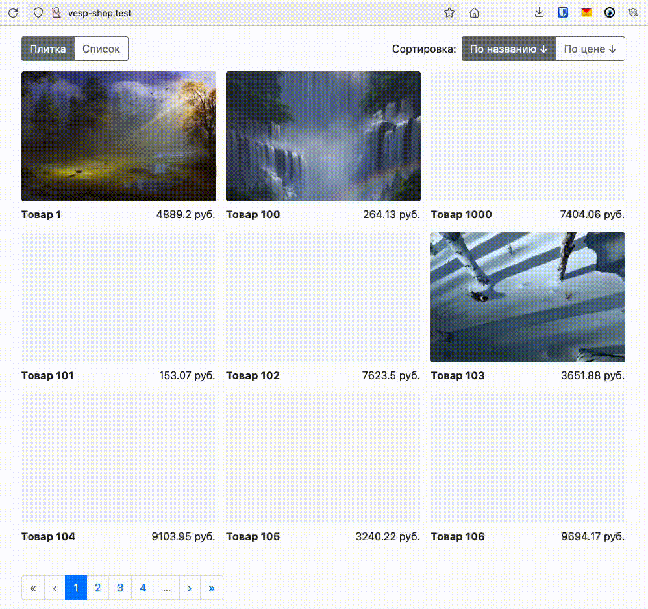Click the Товар 1000 title
Screen dimensions: 648x609
(461, 214)
